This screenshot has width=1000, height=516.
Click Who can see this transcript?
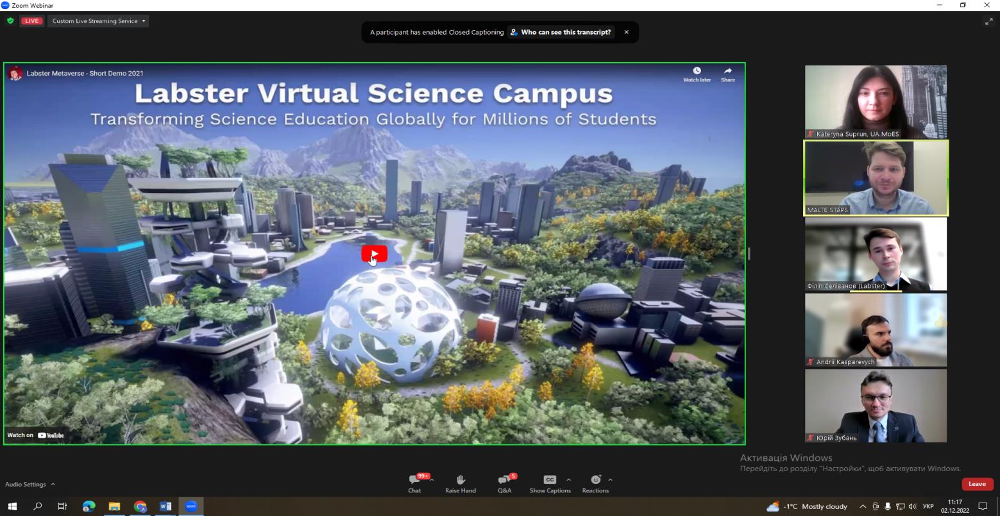click(x=560, y=32)
